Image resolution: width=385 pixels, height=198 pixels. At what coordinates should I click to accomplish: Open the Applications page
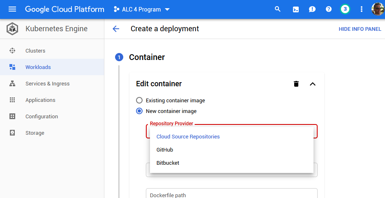pos(52,100)
